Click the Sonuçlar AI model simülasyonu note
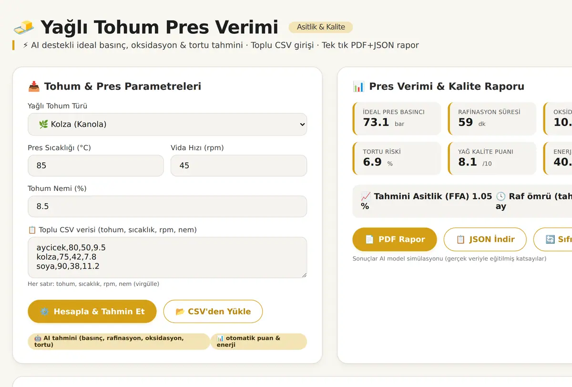The width and height of the screenshot is (572, 387). pos(449,259)
